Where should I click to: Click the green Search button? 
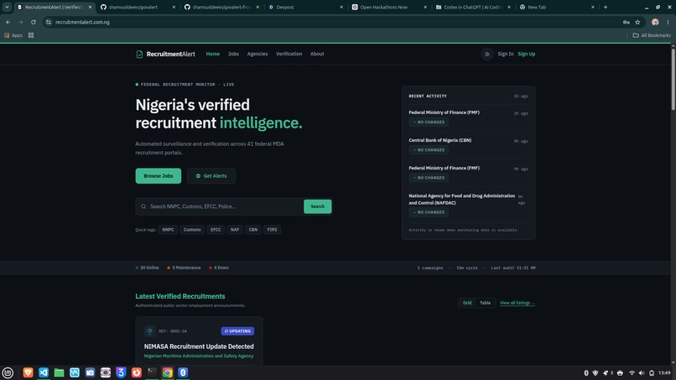click(x=317, y=206)
